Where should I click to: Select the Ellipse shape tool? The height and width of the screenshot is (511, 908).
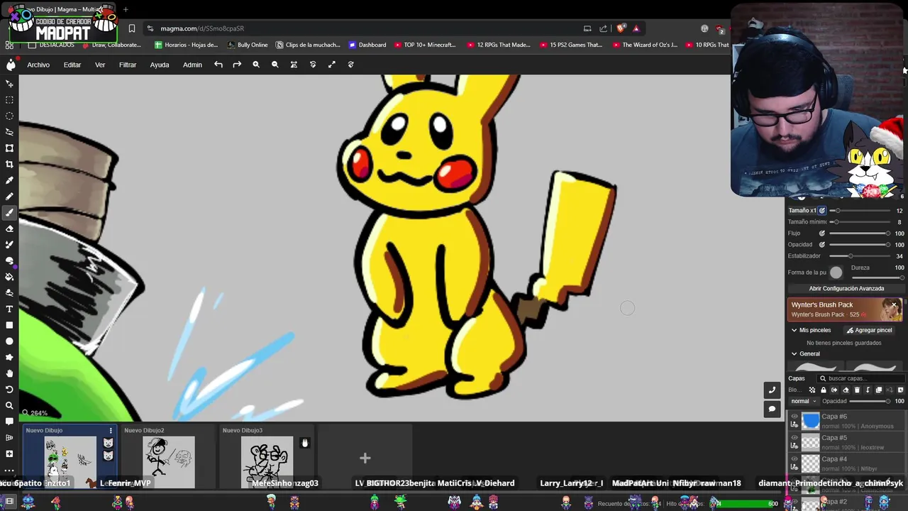(9, 341)
